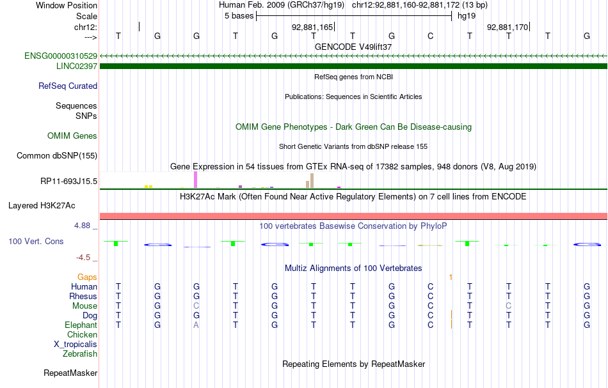Click the pink H3K27Ac signal band
Viewport: 608px width, 388px height.
point(353,216)
